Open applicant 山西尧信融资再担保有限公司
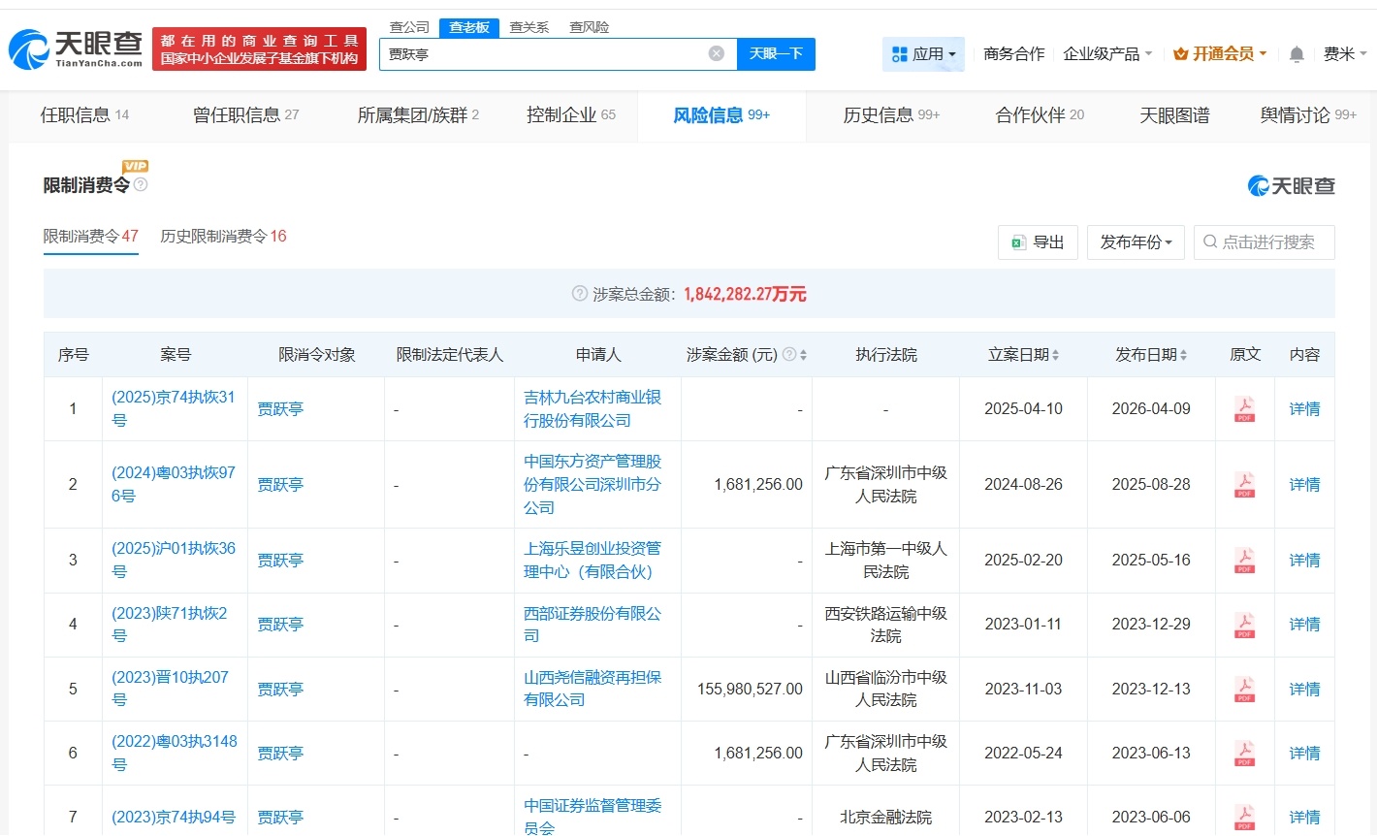 point(592,689)
